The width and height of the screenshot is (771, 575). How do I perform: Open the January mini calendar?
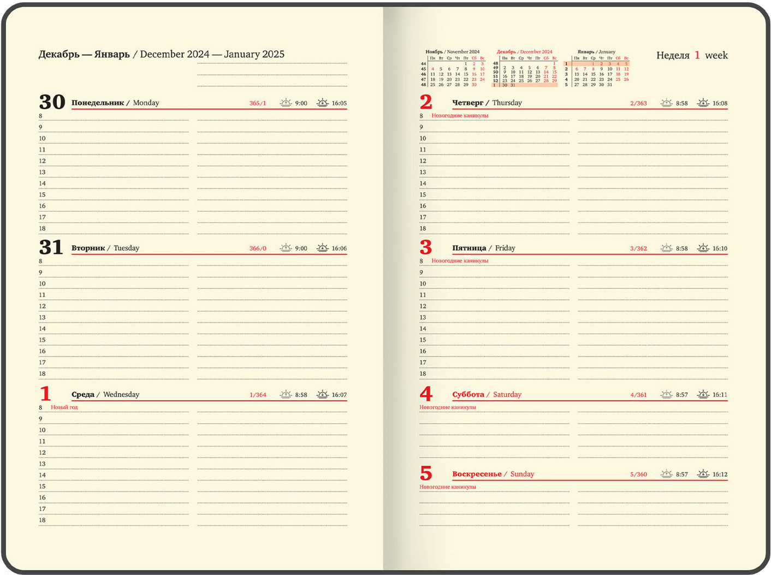596,69
